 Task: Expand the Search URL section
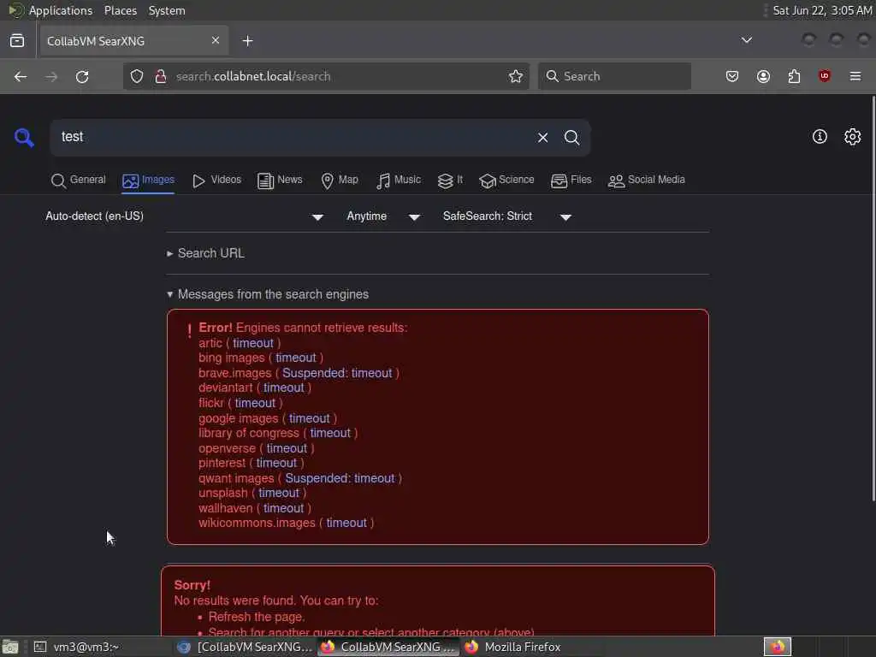coord(205,253)
